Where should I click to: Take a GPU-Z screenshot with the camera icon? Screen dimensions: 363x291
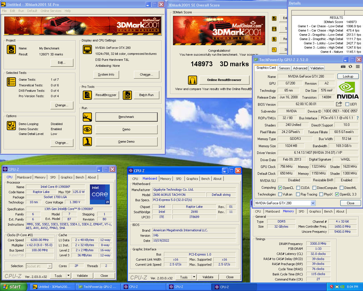343,66
